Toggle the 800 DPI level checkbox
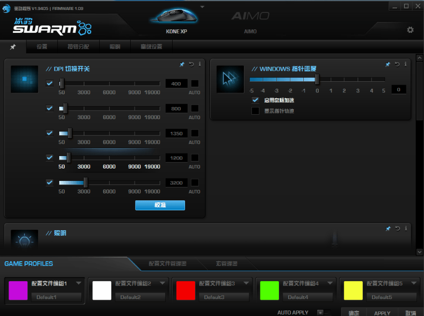Screen dimensions: 424x316 (49, 108)
